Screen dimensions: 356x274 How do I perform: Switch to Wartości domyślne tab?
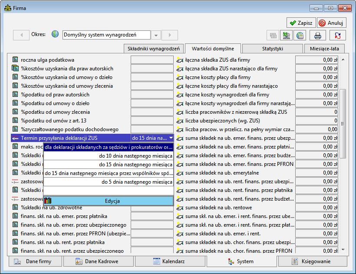tap(213, 49)
